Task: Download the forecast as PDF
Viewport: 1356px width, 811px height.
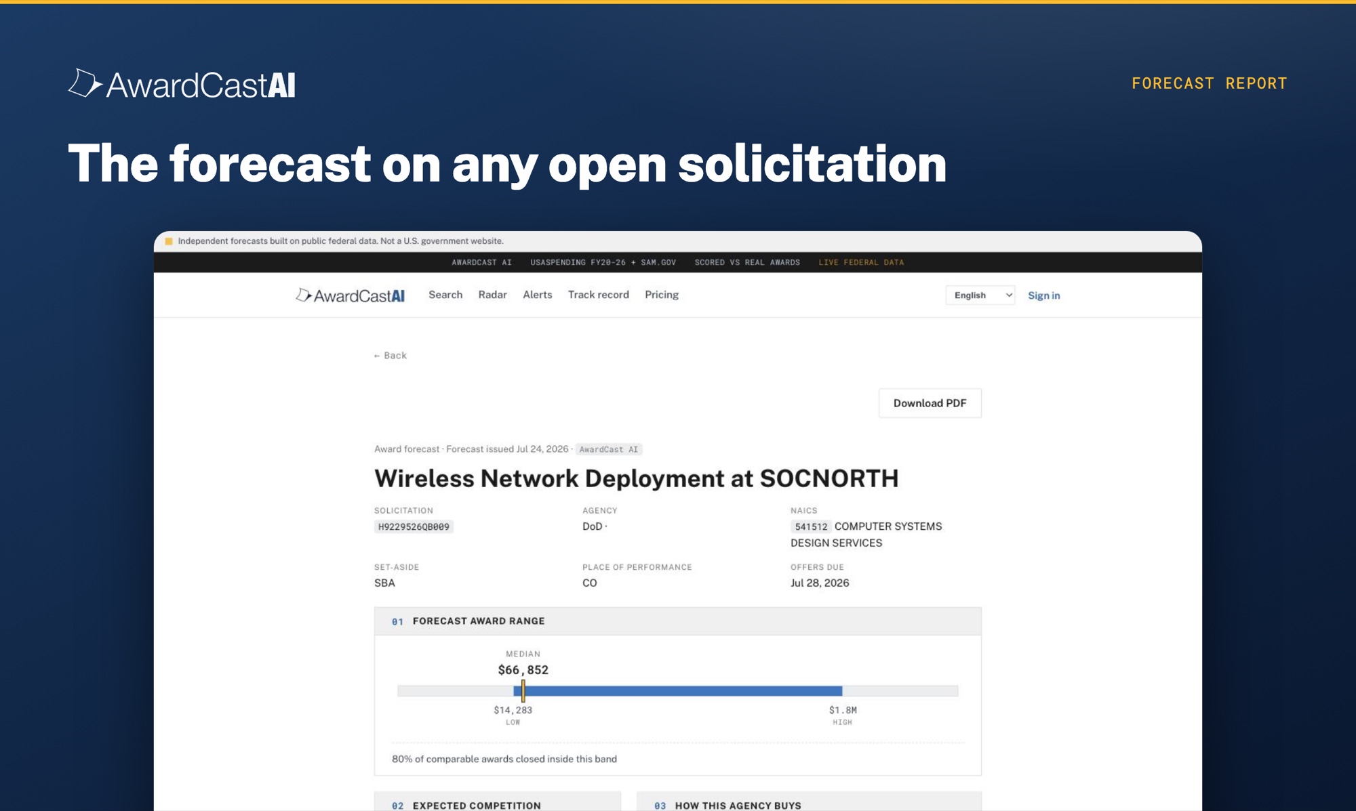Action: [930, 403]
